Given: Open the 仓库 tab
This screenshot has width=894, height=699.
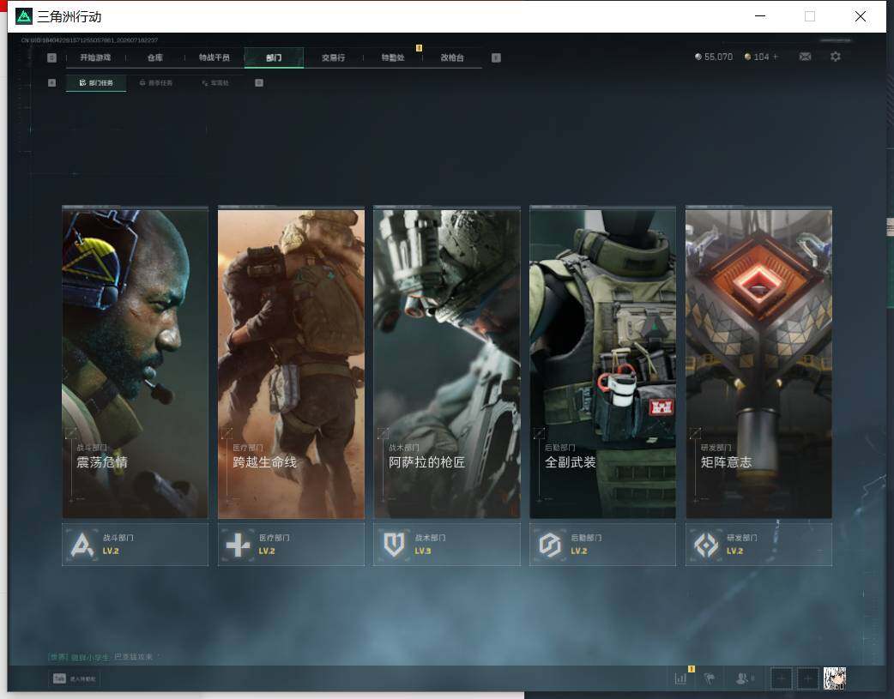Looking at the screenshot, I should (x=155, y=57).
